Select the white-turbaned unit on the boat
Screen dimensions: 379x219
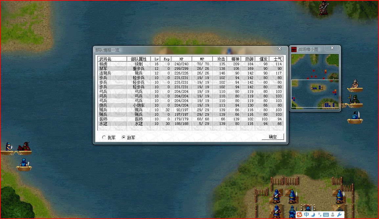click(x=355, y=86)
